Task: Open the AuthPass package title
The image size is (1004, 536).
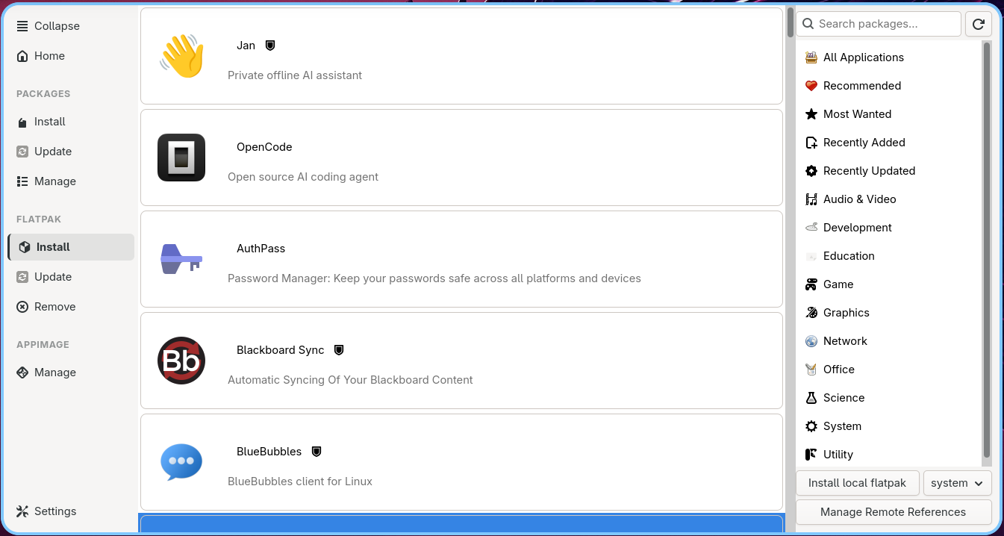Action: click(x=261, y=249)
